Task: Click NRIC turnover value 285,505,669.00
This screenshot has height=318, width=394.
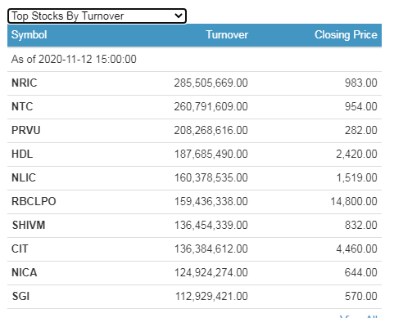Action: [x=211, y=83]
